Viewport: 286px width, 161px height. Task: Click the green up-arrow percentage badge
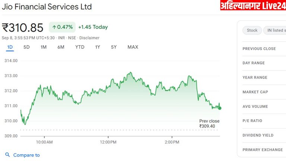[62, 27]
